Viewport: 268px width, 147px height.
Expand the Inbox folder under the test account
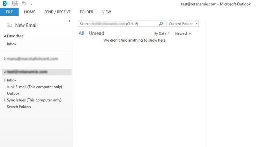pyautogui.click(x=5, y=80)
